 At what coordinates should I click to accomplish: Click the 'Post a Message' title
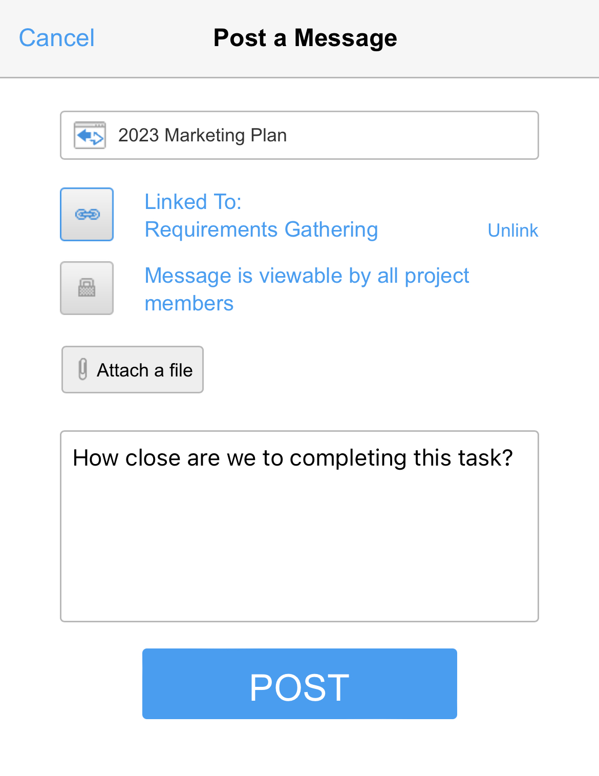(x=305, y=38)
